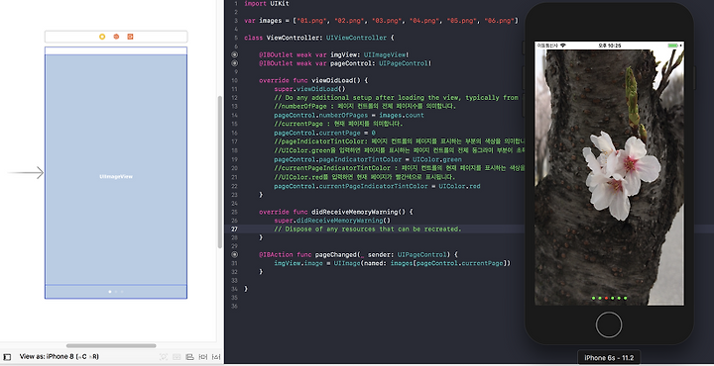Click the didReceiveMemoryWarning() function declaration
The image size is (714, 366).
click(x=335, y=212)
